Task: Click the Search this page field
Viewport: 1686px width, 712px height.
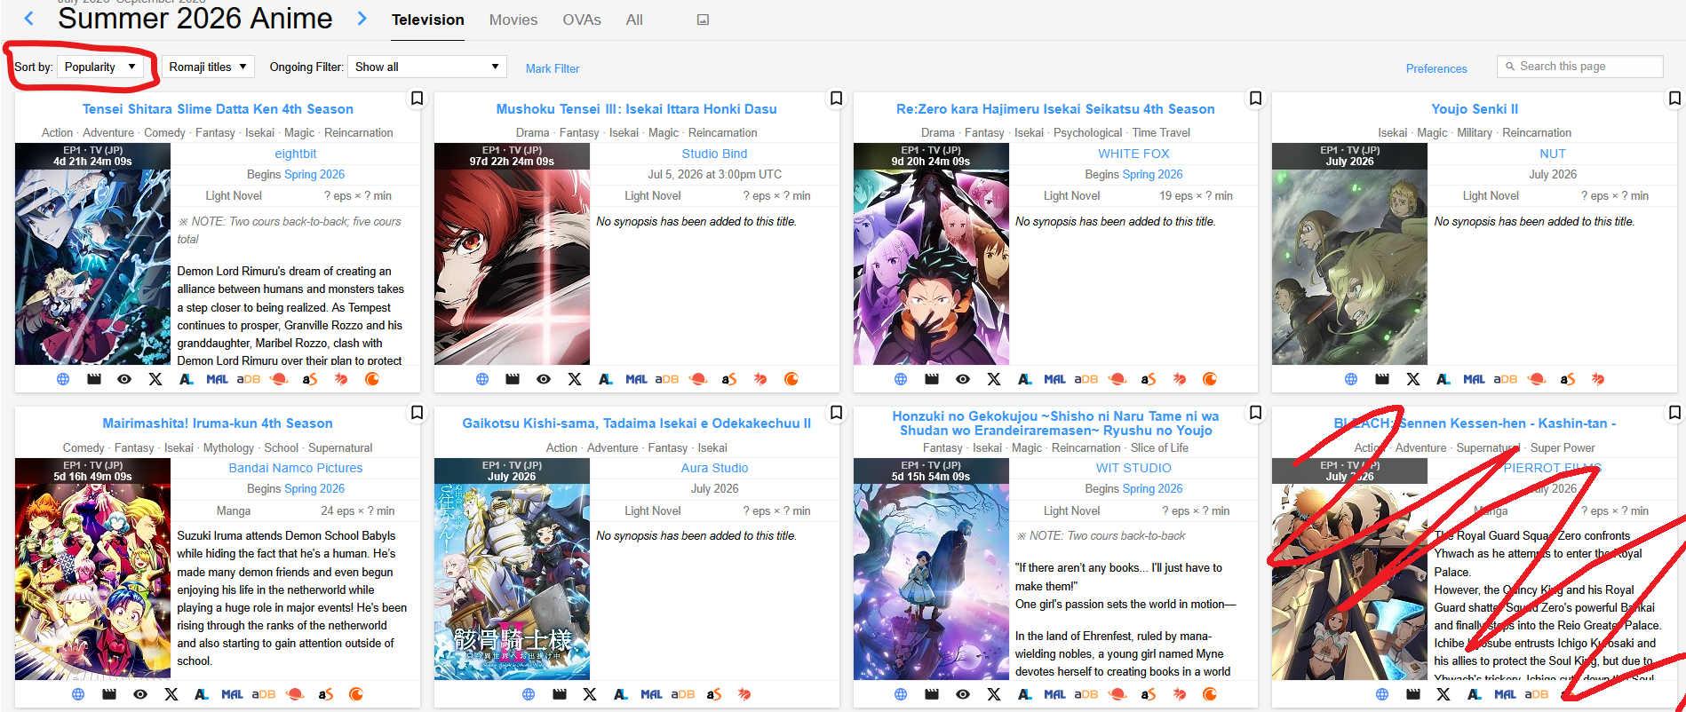Action: point(1580,67)
